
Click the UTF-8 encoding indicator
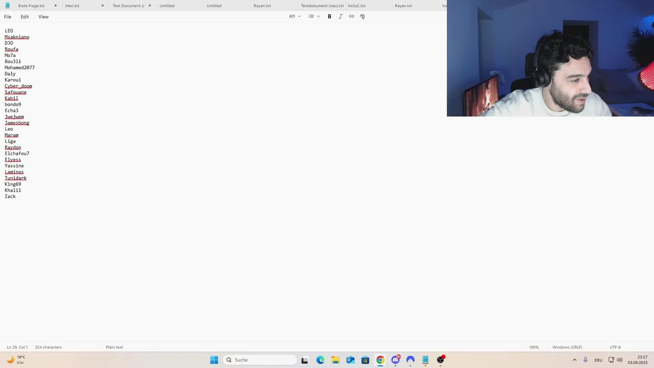615,347
